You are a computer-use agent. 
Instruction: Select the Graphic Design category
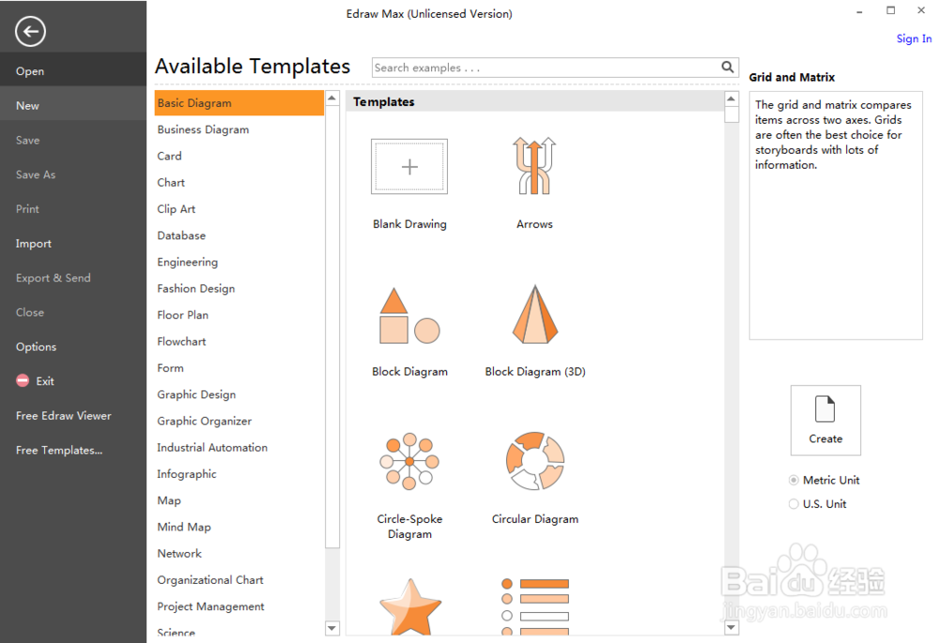239,394
